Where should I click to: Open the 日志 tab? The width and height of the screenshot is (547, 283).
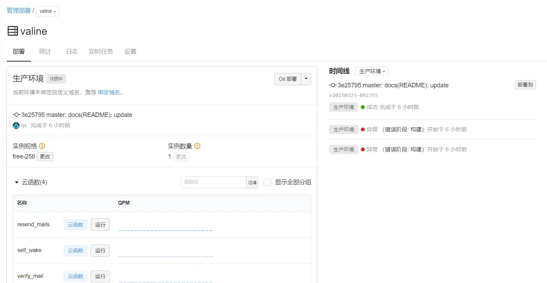pos(72,52)
